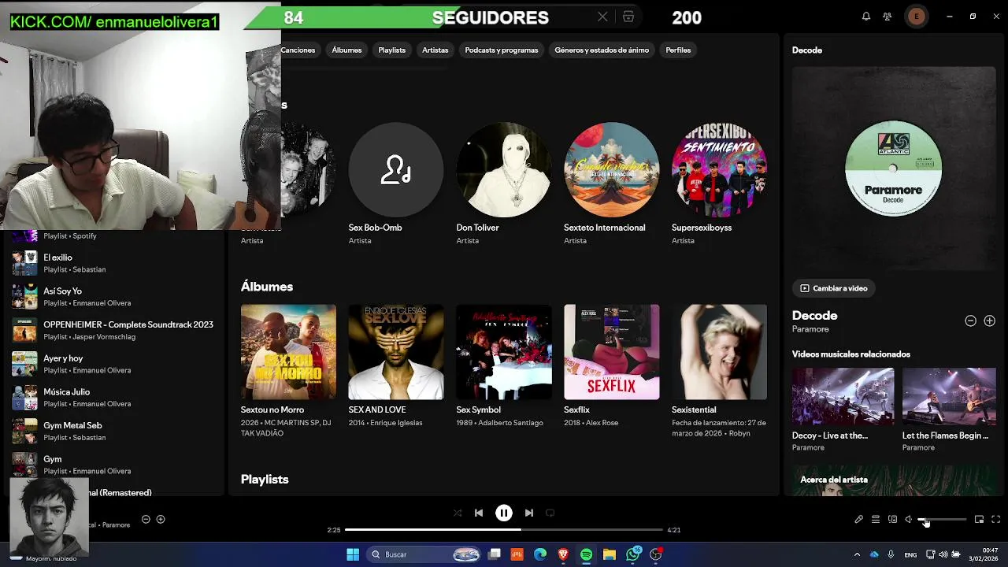Viewport: 1008px width, 567px height.
Task: Play the Let the Flames Begin video thumbnail
Action: pyautogui.click(x=949, y=397)
